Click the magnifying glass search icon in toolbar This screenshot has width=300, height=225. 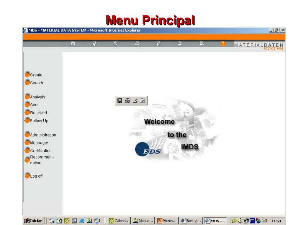click(x=115, y=44)
